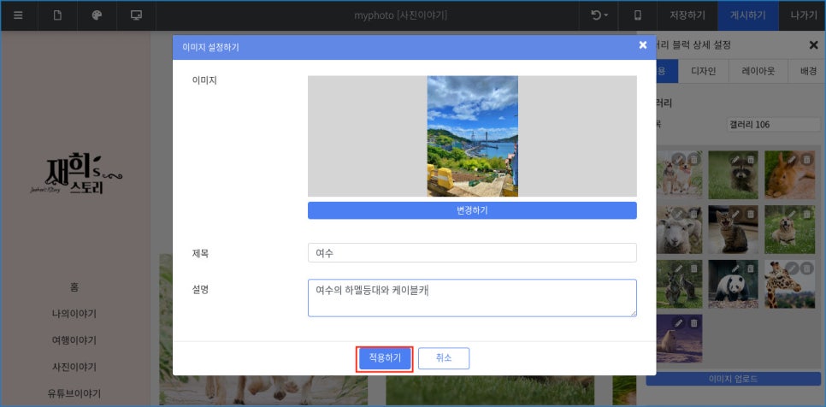The image size is (826, 407).
Task: Open the undo history dropdown
Action: [599, 15]
